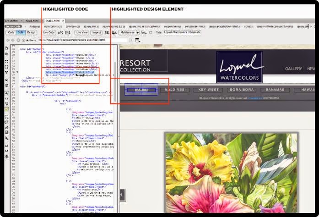
Task: Open the news.html document tab
Action: pyautogui.click(x=32, y=21)
